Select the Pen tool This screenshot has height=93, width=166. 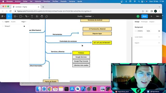tap(26, 16)
